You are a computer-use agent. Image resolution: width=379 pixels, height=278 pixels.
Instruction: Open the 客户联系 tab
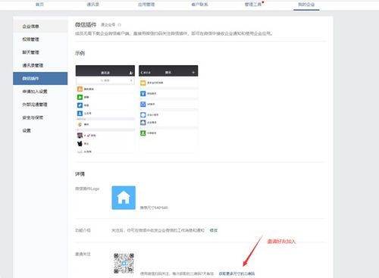[x=199, y=5]
